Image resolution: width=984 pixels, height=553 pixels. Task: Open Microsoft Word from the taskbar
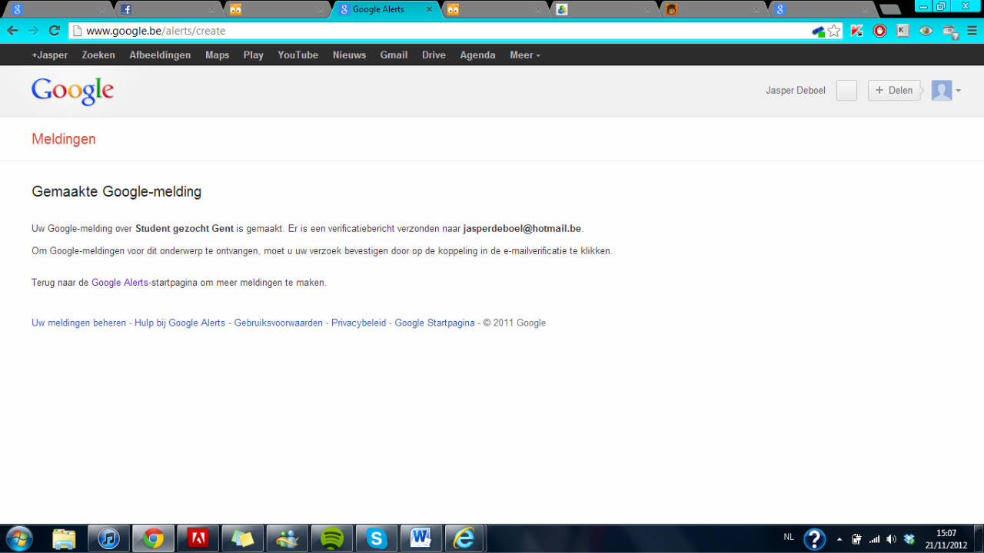tap(421, 538)
